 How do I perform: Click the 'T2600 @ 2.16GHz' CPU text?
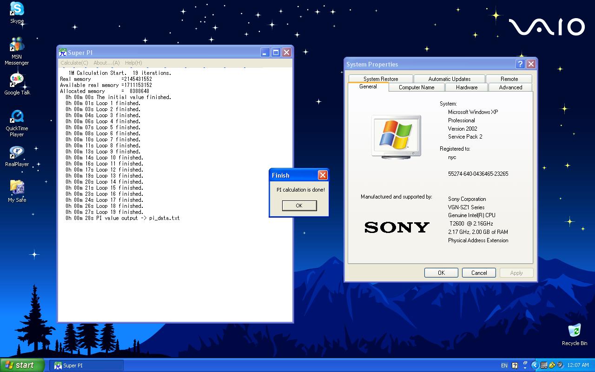pos(470,224)
